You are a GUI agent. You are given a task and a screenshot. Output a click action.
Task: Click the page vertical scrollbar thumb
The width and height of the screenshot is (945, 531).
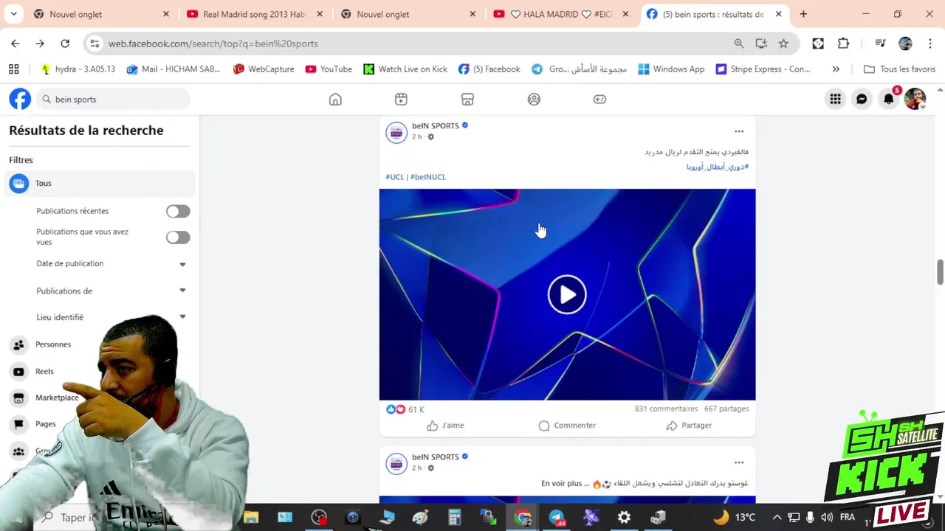(940, 271)
